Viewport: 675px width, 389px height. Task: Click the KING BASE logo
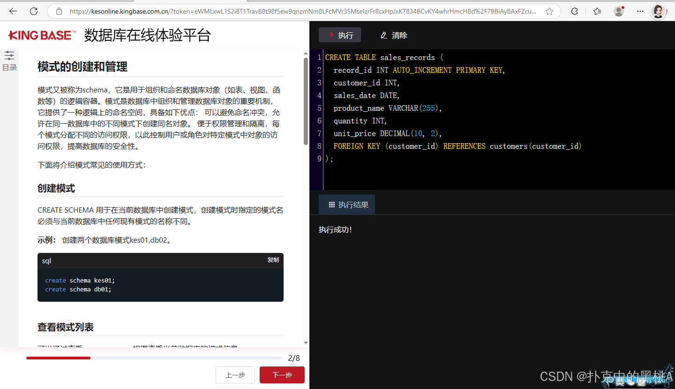pos(42,35)
